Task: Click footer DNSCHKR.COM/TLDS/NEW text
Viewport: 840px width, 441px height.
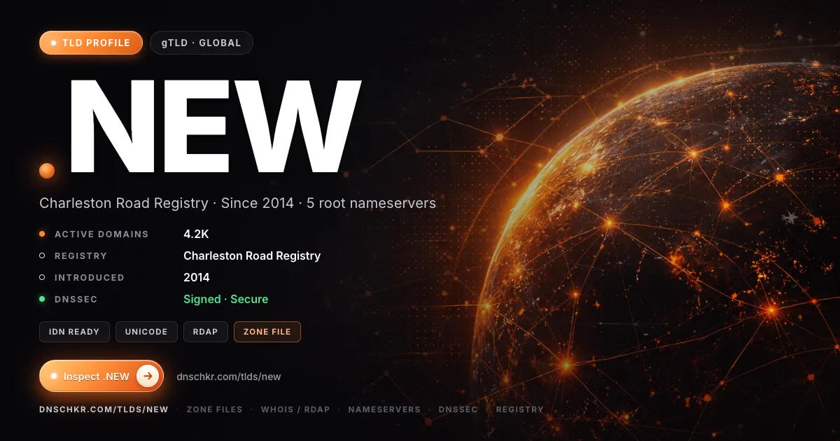Action: coord(104,409)
